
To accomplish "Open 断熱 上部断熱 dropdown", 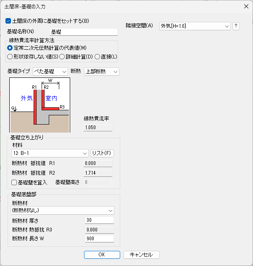I will [102, 72].
